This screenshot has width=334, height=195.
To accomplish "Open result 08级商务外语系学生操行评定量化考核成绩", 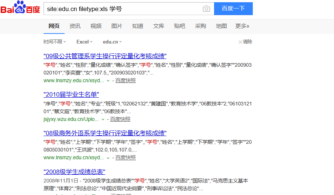I will [x=105, y=133].
